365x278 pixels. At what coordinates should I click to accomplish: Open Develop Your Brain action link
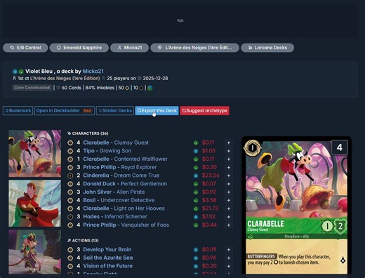(x=107, y=249)
